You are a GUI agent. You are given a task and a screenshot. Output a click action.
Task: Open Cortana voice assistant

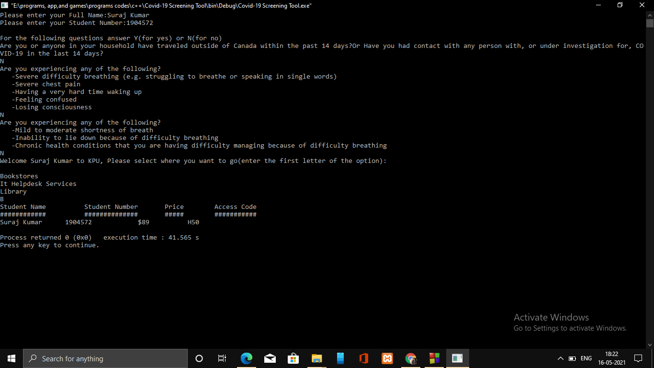[199, 358]
